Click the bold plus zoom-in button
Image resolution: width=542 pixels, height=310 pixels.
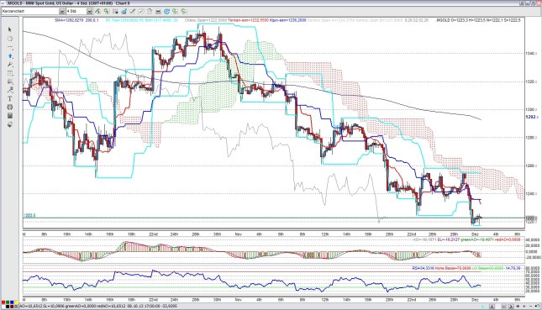coord(518,306)
